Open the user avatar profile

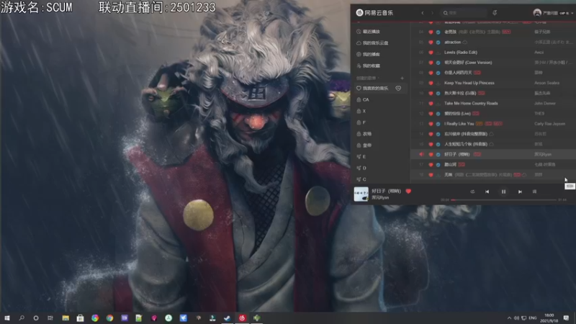[x=537, y=13]
